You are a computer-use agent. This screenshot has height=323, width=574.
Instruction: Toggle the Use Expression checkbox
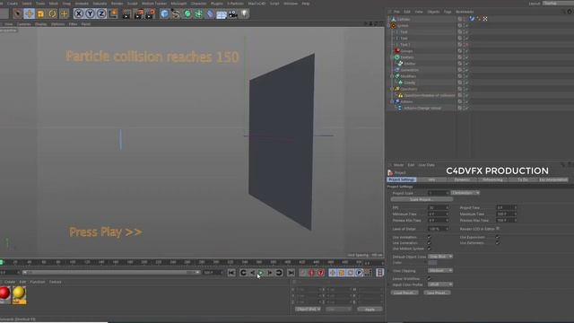497,237
